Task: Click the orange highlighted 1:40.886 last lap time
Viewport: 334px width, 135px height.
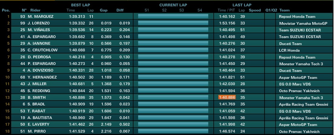Action: [x=226, y=98]
